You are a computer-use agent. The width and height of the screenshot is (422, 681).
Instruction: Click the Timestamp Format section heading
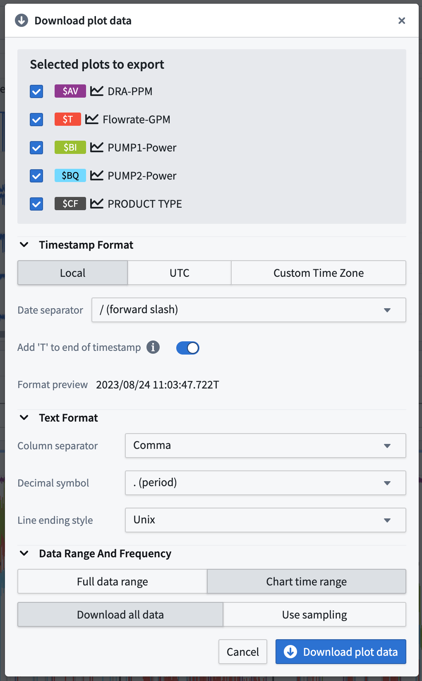86,245
